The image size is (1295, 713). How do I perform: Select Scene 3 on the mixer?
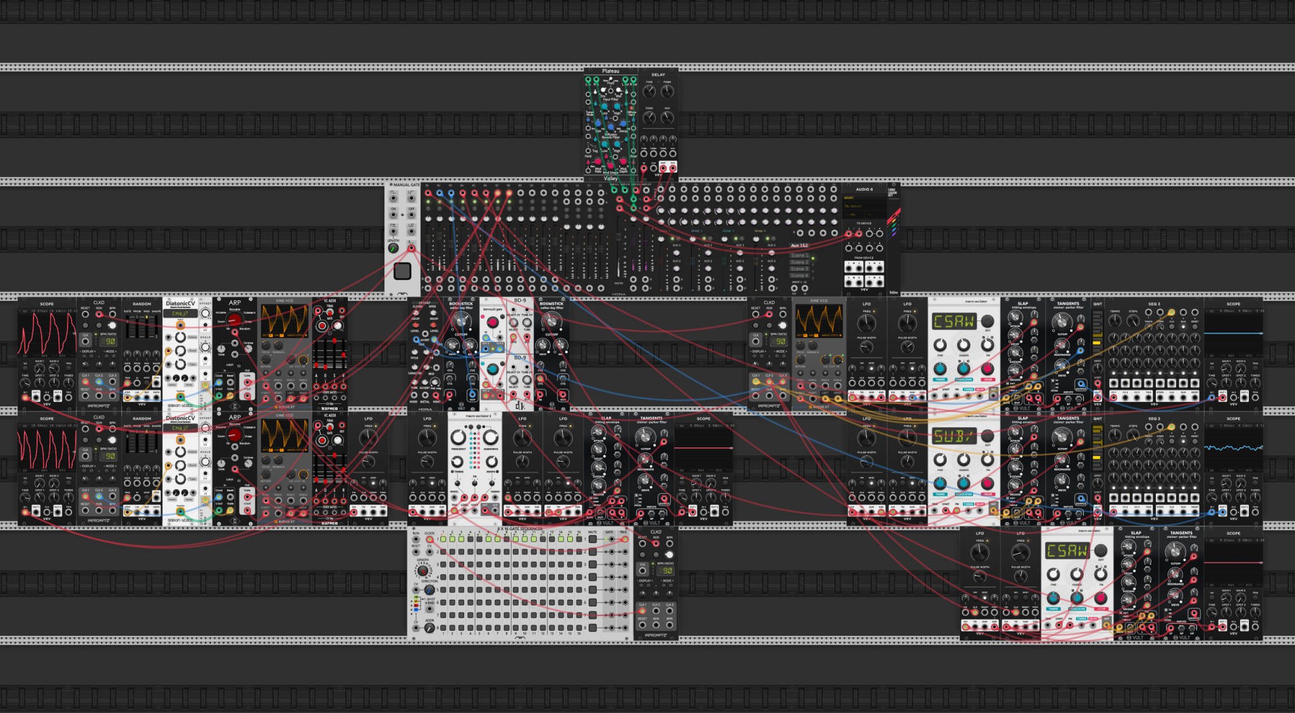tap(800, 269)
